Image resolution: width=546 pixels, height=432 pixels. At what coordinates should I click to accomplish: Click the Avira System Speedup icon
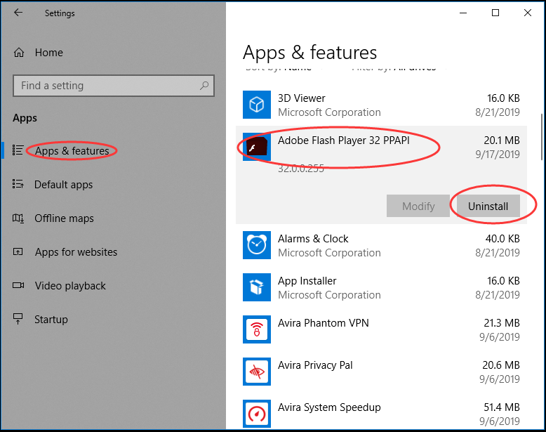click(x=257, y=414)
